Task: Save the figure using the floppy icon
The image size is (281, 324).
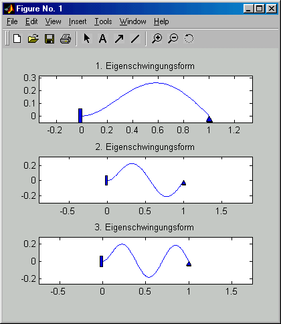Action: coord(50,39)
